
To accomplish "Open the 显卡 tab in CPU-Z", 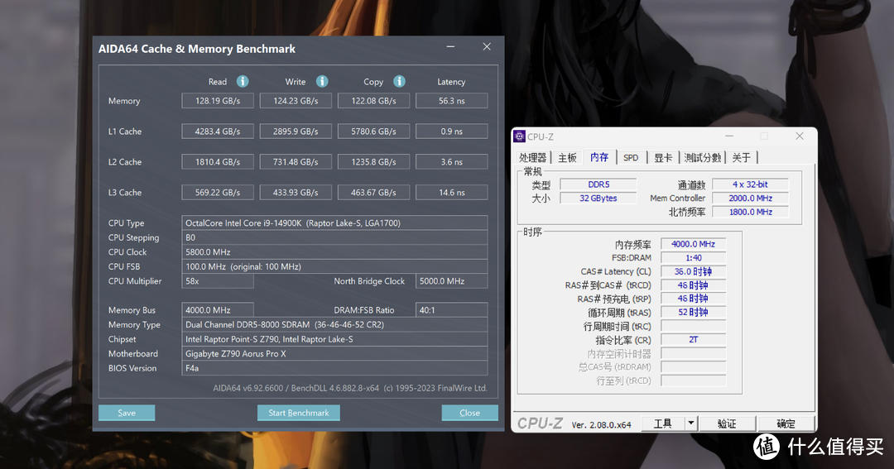I will pyautogui.click(x=663, y=158).
